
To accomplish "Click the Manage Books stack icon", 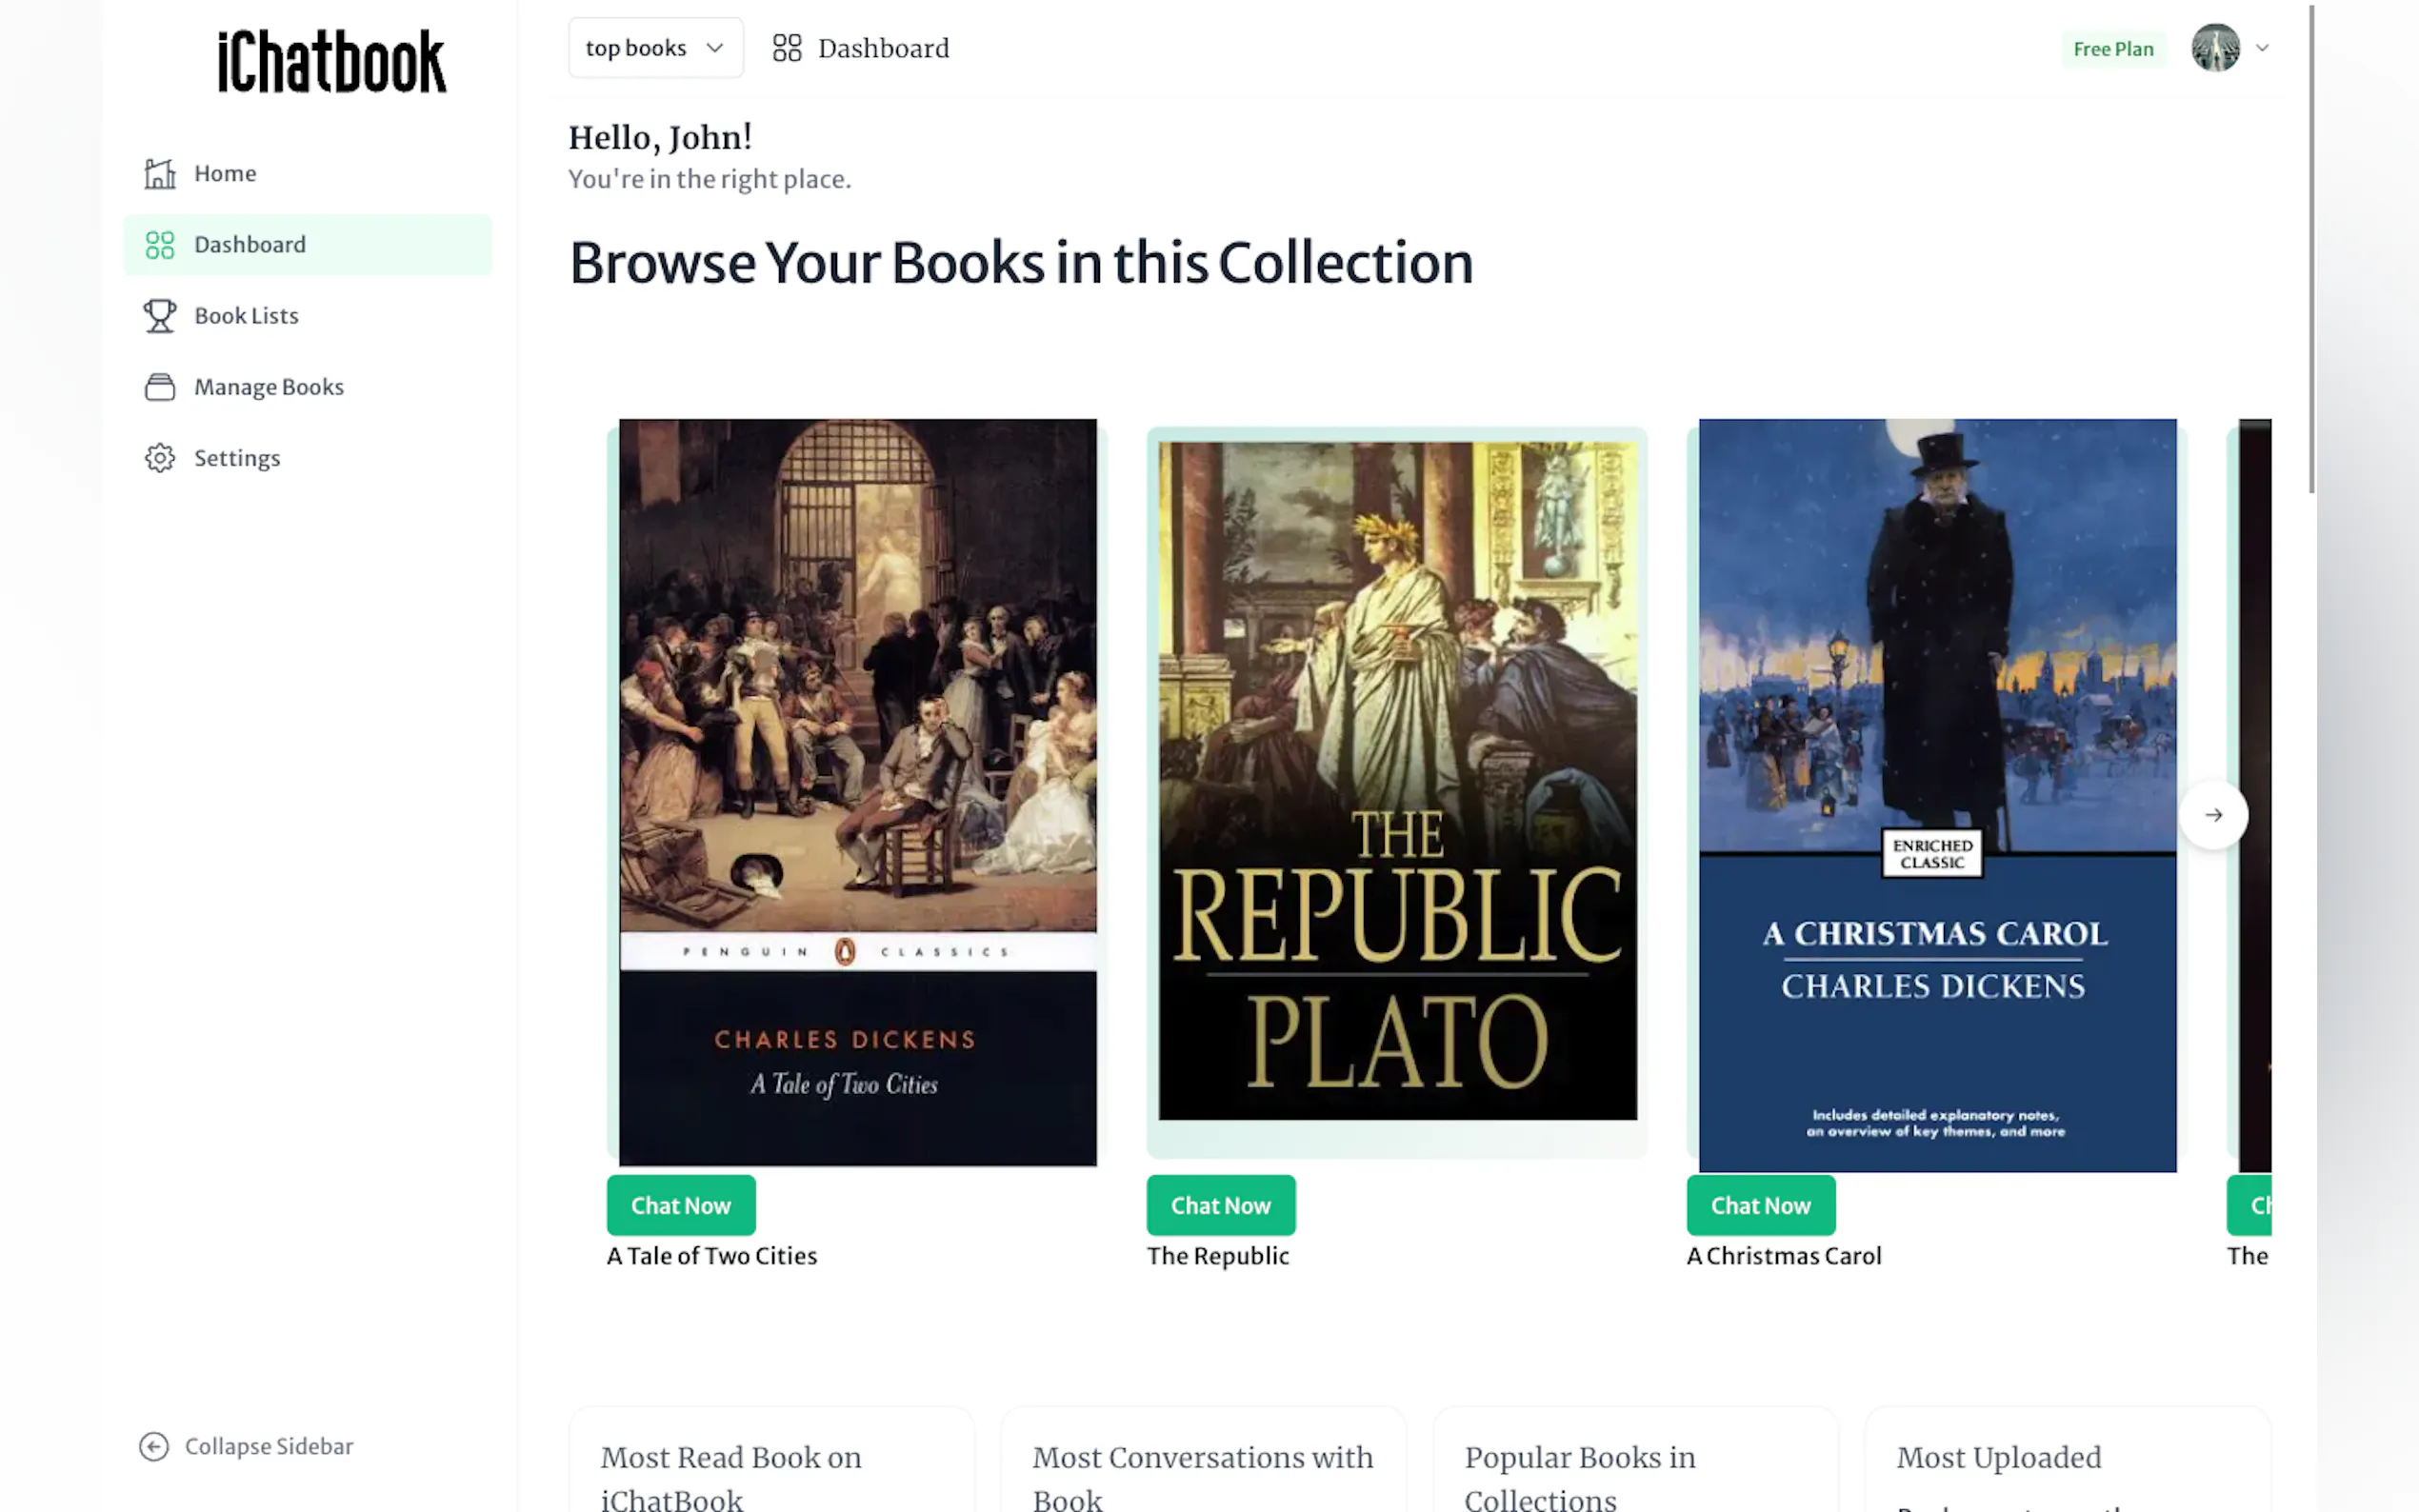I will click(x=160, y=387).
